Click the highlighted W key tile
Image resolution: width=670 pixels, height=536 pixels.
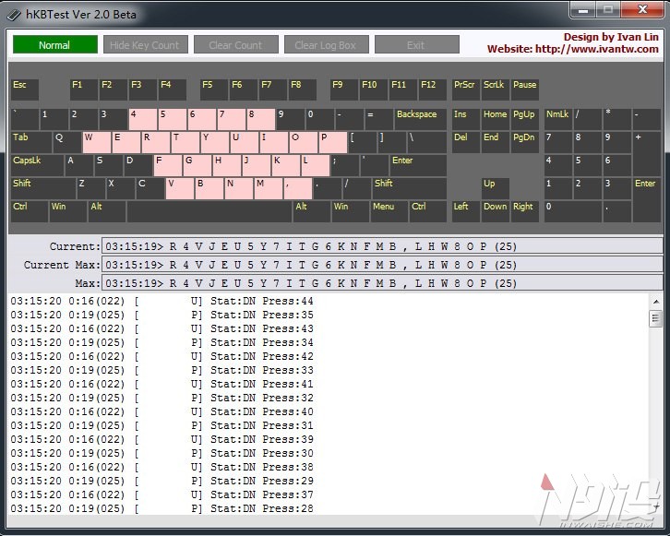[97, 142]
